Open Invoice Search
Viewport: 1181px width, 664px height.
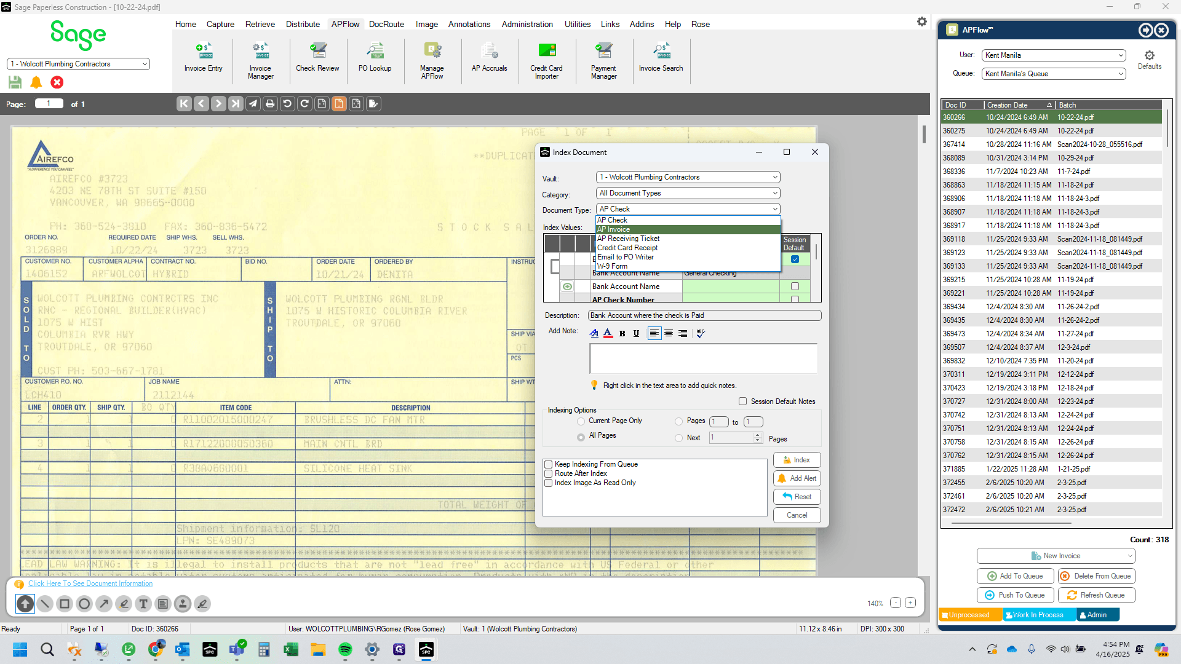pos(661,58)
